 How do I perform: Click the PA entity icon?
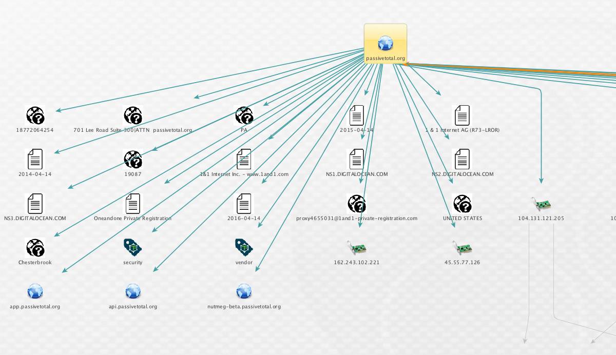point(244,115)
